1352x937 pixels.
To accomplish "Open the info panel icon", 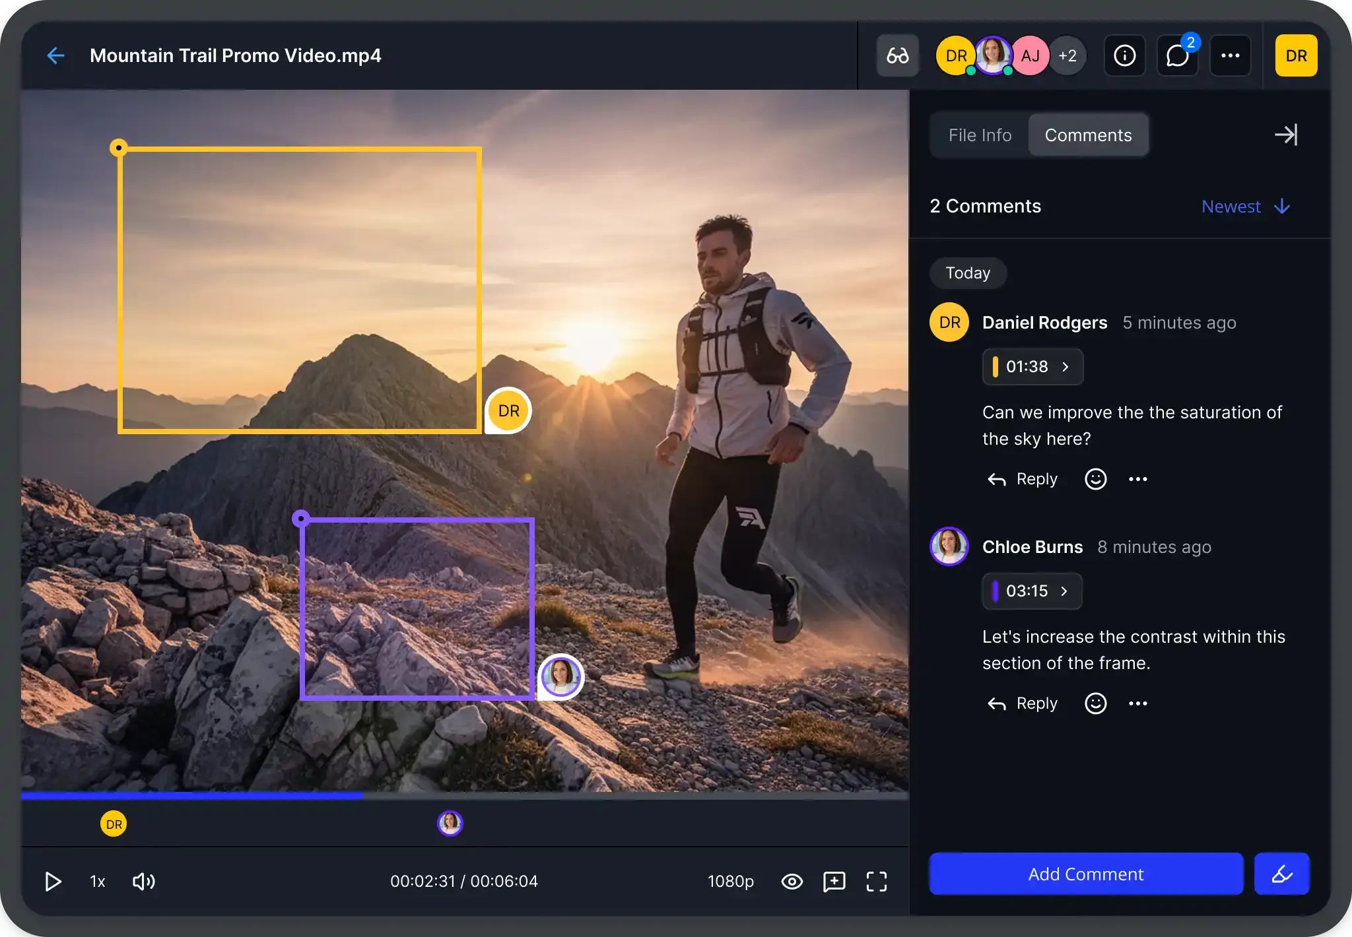I will pyautogui.click(x=1124, y=55).
